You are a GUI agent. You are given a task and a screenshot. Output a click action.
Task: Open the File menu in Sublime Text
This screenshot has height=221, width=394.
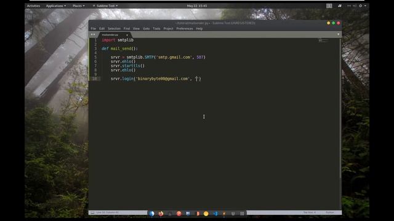pos(94,29)
